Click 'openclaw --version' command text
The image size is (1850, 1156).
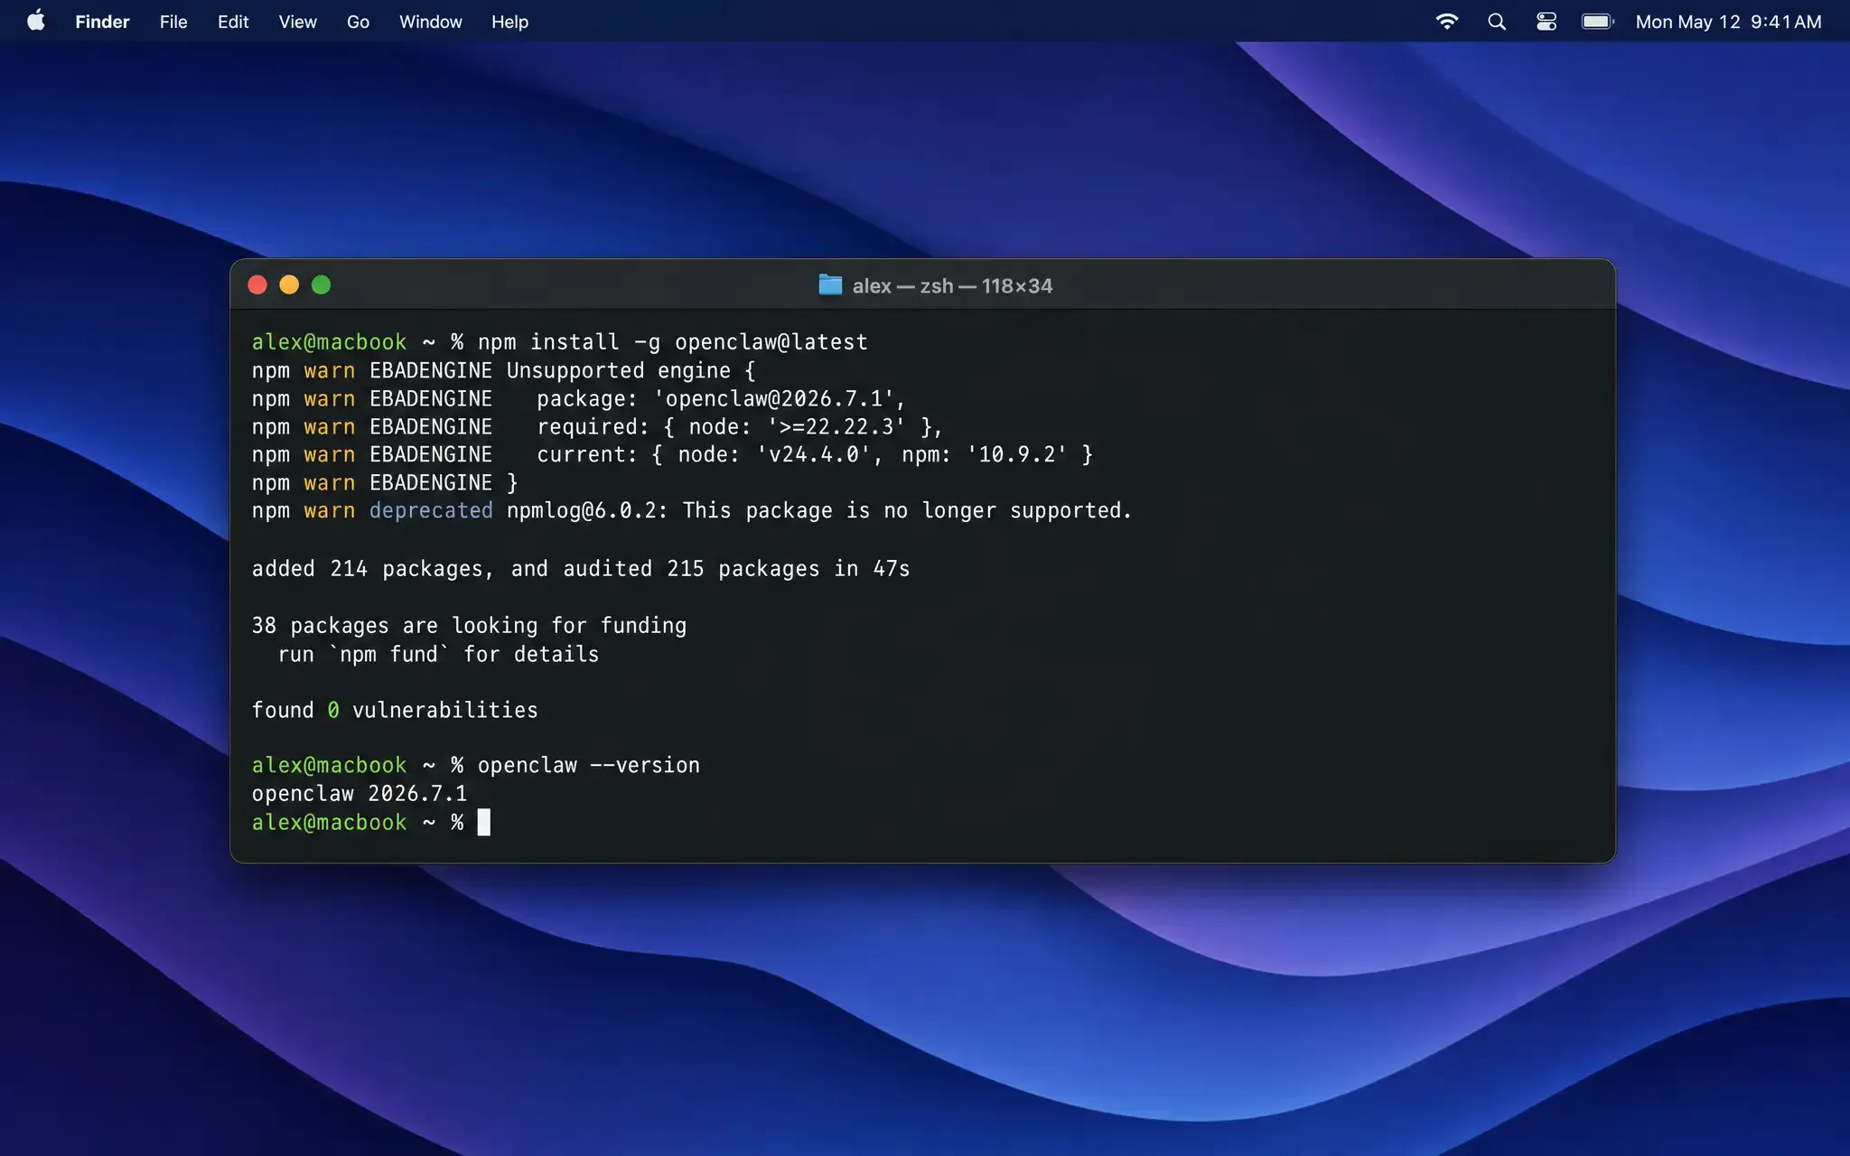[589, 766]
